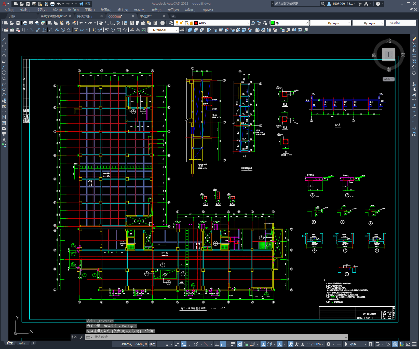Select the Multiline Text 'A' tool

[x=4, y=140]
